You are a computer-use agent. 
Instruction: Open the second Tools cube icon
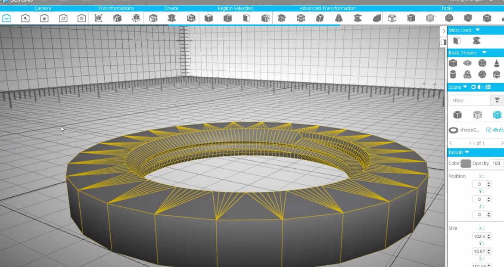pyautogui.click(x=411, y=19)
